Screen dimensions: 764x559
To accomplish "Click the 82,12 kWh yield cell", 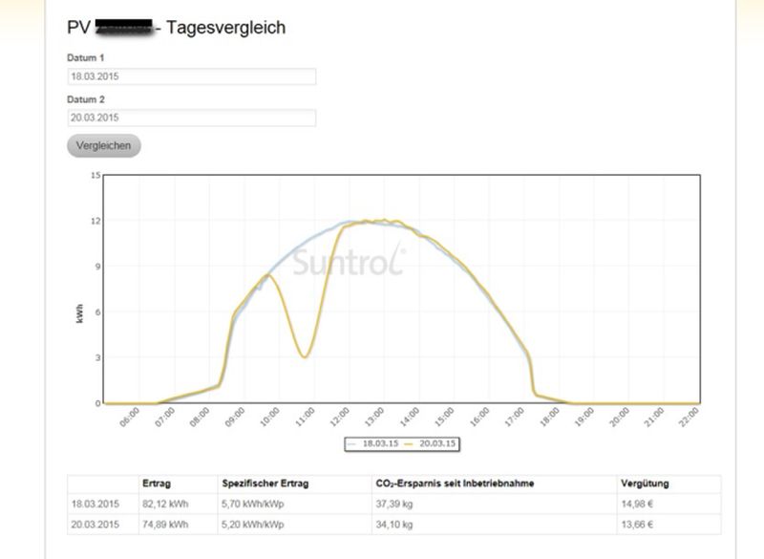I will click(x=162, y=505).
